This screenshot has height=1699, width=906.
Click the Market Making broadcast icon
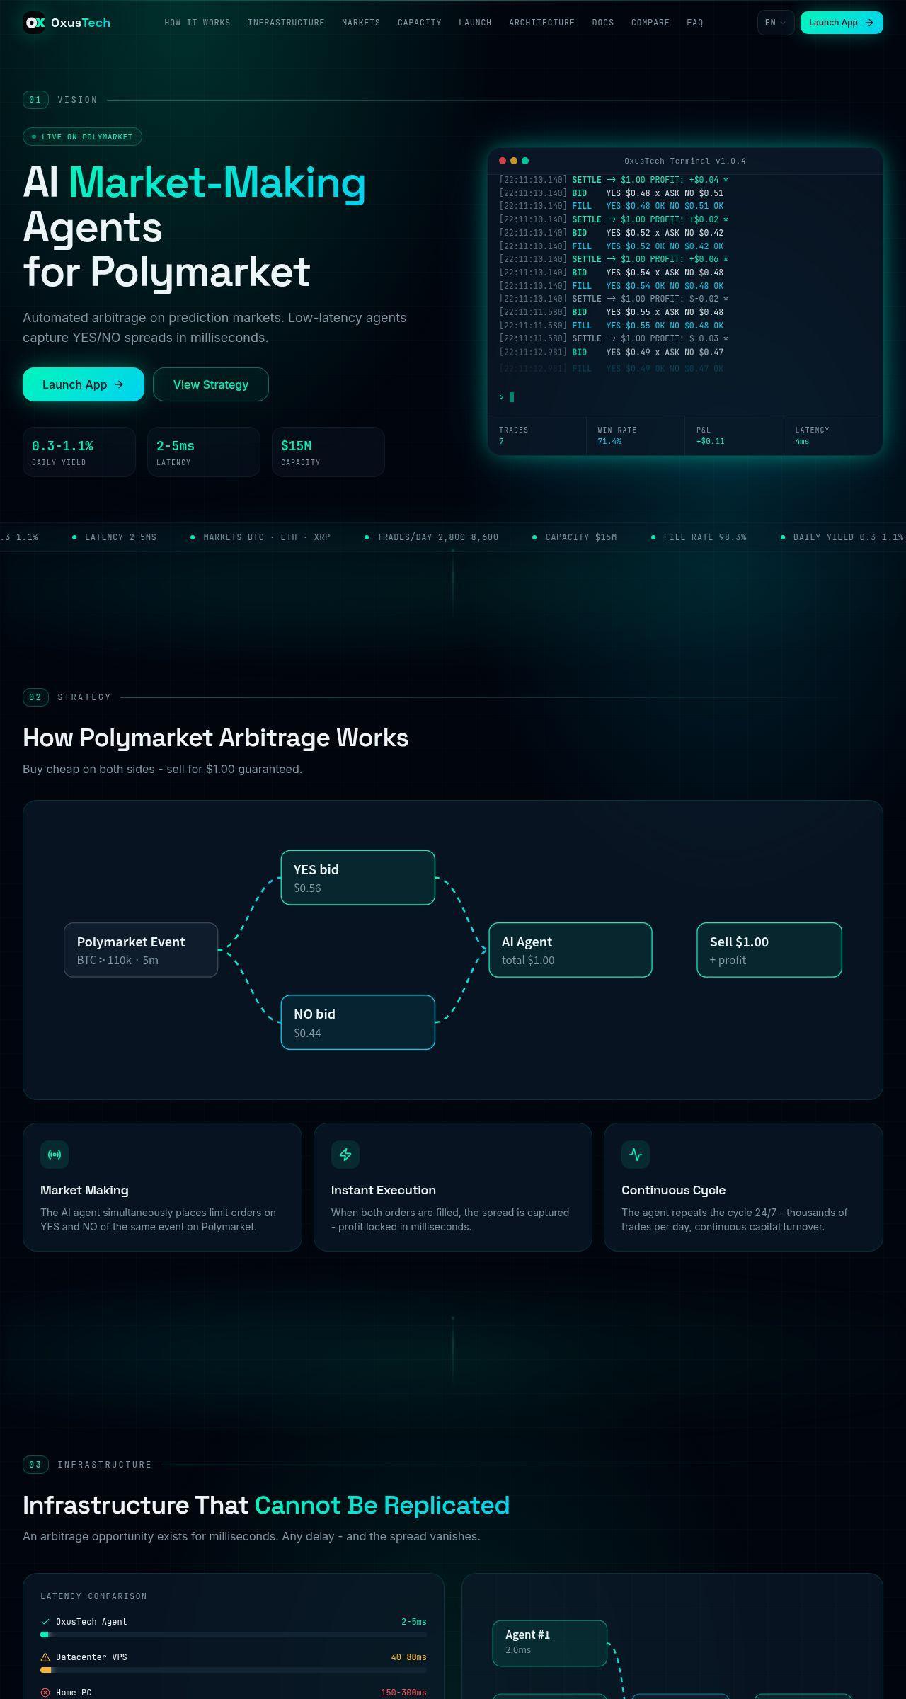tap(55, 1155)
